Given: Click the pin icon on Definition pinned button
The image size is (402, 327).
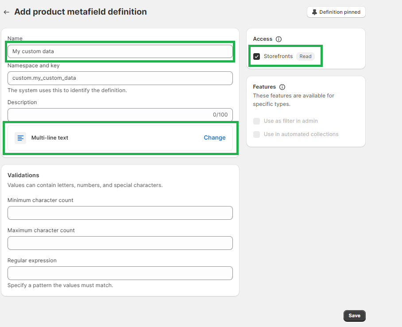Looking at the screenshot, I should [x=314, y=12].
